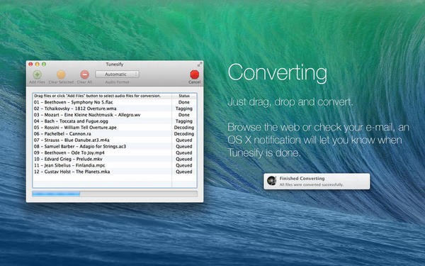This screenshot has height=266, width=425.
Task: Select the row 11 – Jean Sibelius – Finlandia.mpc
Action: (115, 165)
